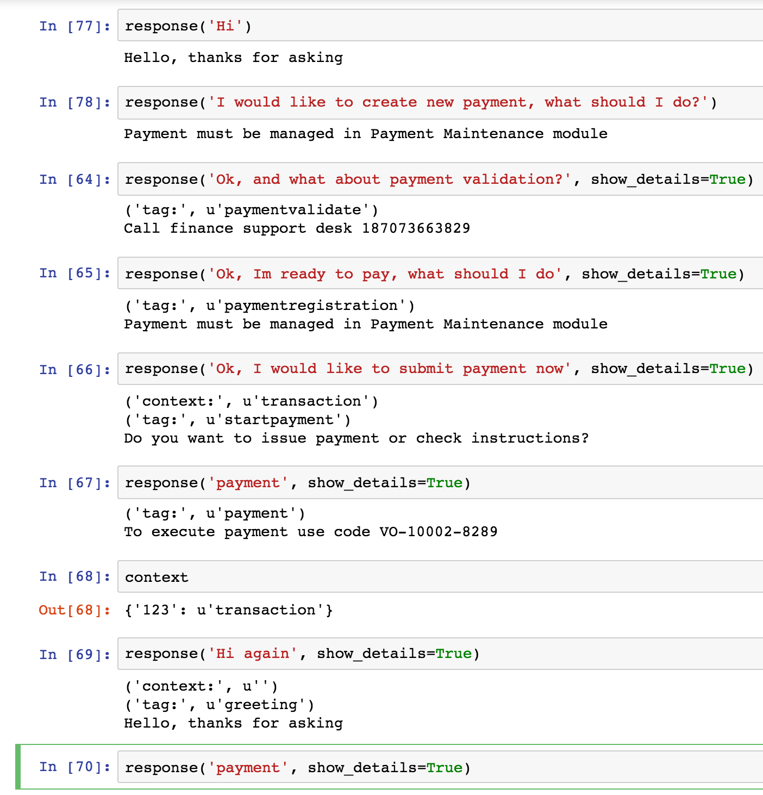763x795 pixels.
Task: Click 'To execute payment use code VO-10002-8289'
Action: (311, 532)
